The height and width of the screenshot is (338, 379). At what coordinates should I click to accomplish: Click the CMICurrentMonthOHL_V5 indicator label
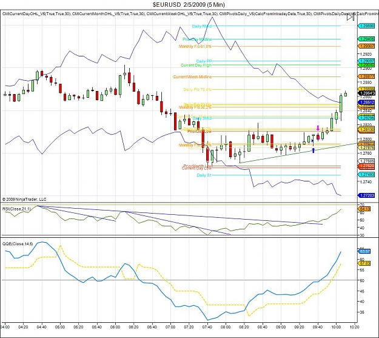109,15
